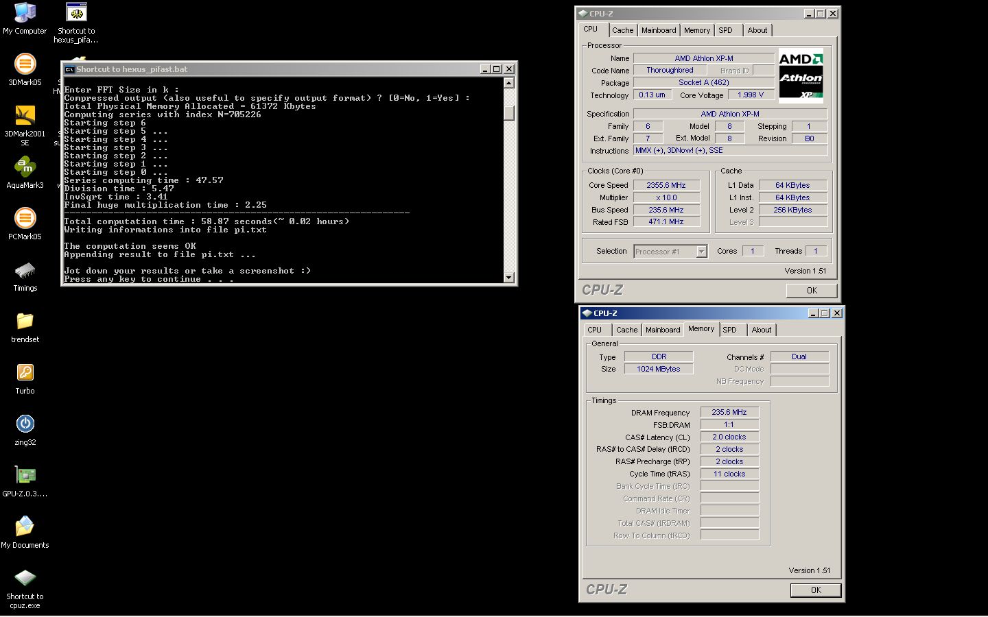Click the Bus Speed value in CPU tab

point(666,210)
